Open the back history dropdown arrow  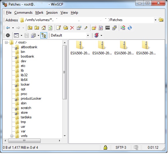13,28
